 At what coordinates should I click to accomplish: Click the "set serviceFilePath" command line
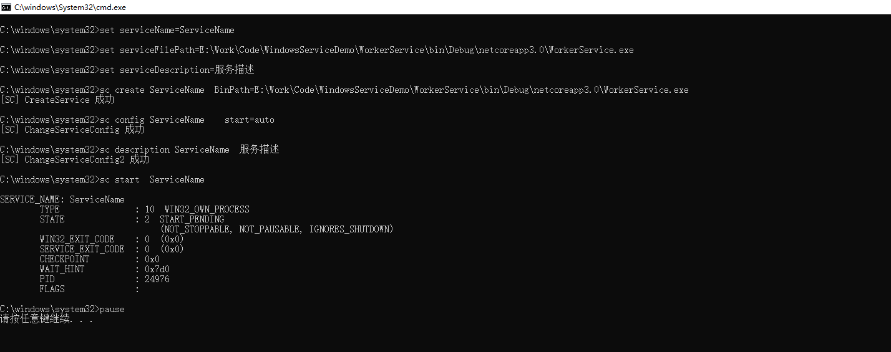click(x=366, y=50)
